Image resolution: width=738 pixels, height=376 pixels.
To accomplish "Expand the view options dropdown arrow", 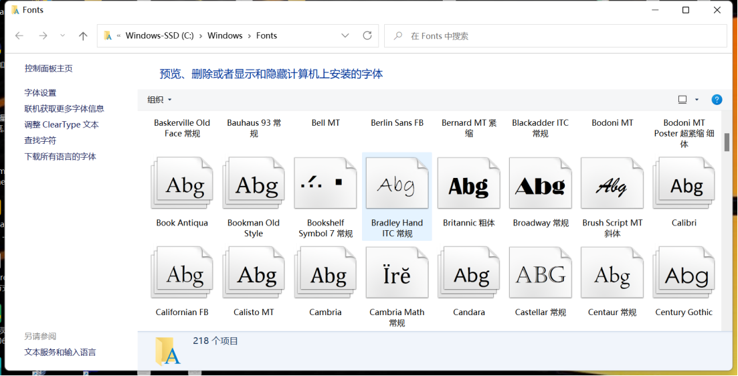I will tap(697, 99).
